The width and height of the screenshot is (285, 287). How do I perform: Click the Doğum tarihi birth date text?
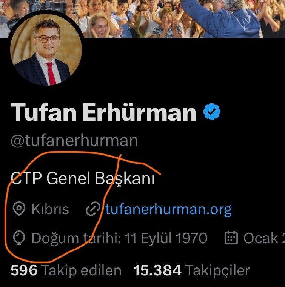119,238
